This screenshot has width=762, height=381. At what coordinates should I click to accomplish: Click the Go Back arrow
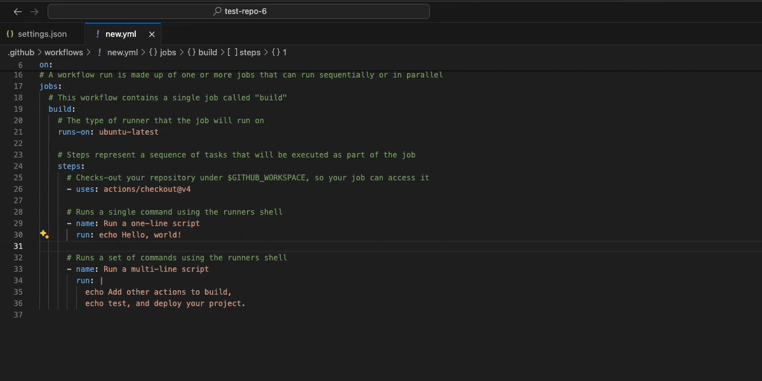18,11
